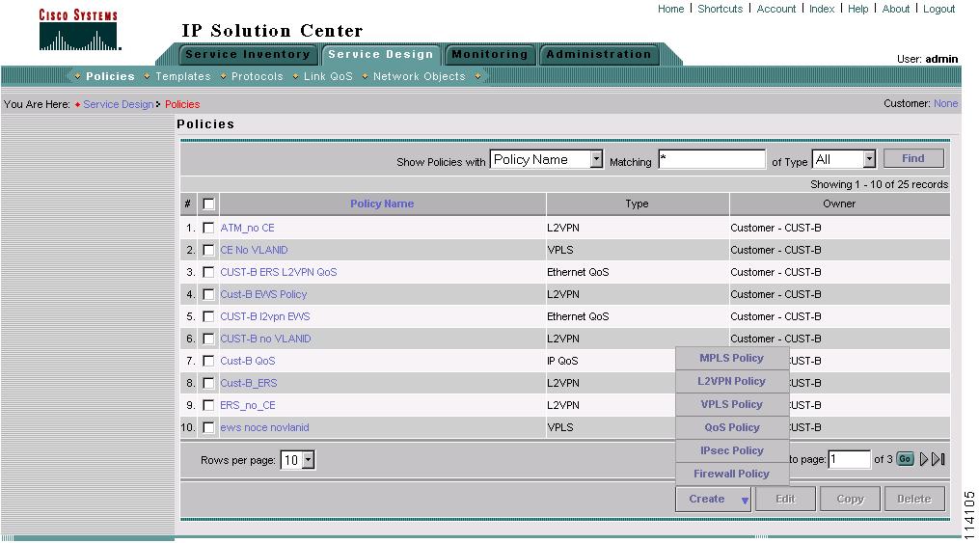Screen dimensions: 979x543
Task: Choose IPsec Policy from Create menu
Action: [x=732, y=450]
